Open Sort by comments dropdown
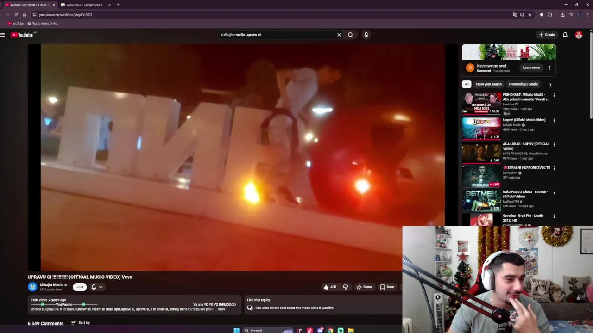The image size is (593, 333). coord(81,322)
